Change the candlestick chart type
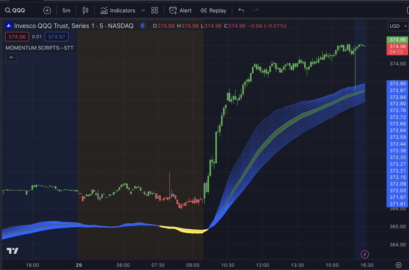The image size is (409, 270). click(86, 11)
